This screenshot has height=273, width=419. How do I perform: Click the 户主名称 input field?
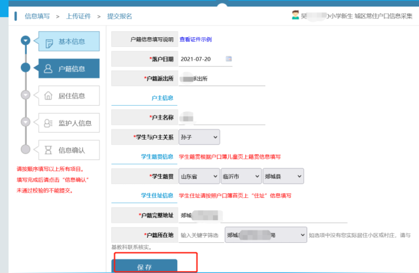click(x=222, y=118)
